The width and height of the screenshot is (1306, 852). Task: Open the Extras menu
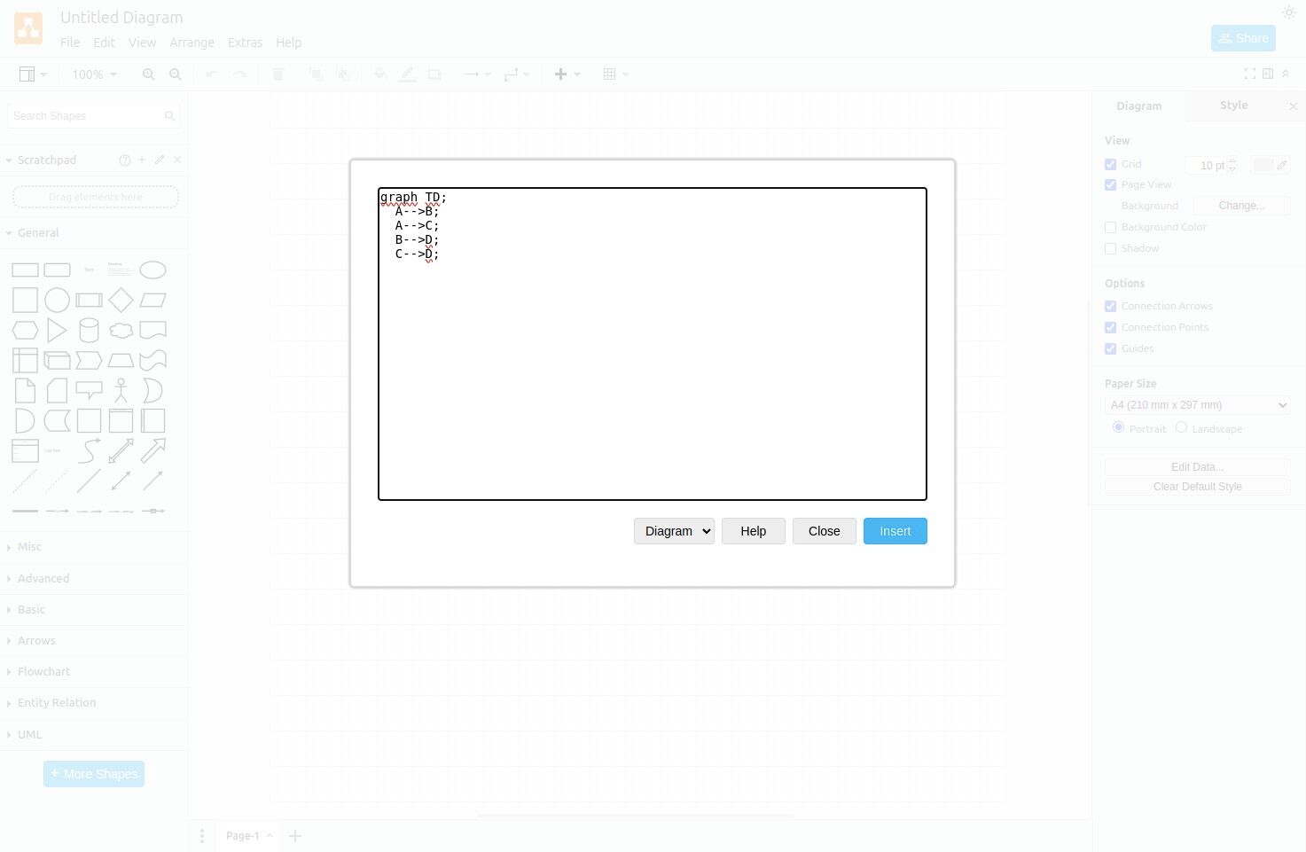click(x=245, y=42)
